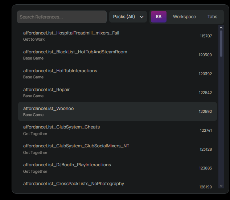Open affordanceList_ClubSystem_Cheats entry
The image size is (230, 200).
click(x=61, y=127)
